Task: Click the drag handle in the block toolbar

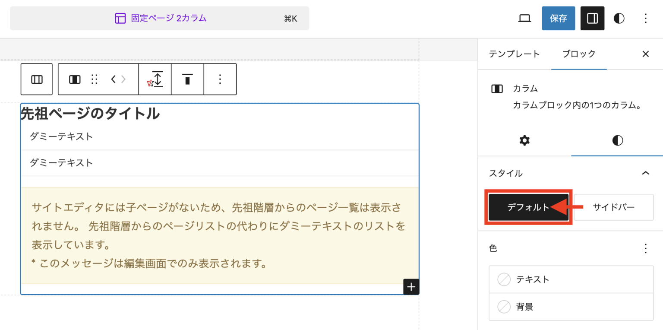Action: (x=94, y=79)
